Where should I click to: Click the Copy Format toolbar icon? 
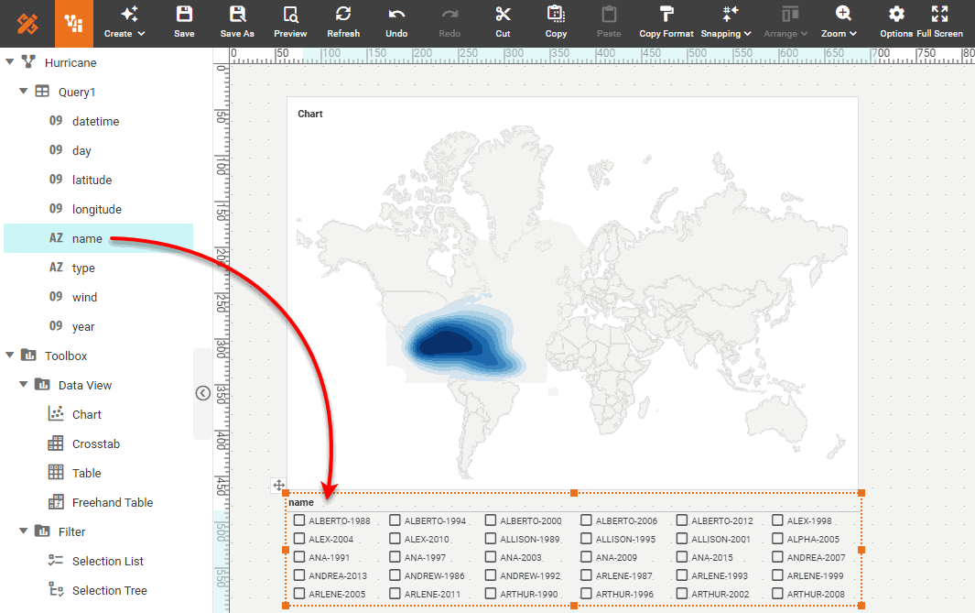pos(666,22)
